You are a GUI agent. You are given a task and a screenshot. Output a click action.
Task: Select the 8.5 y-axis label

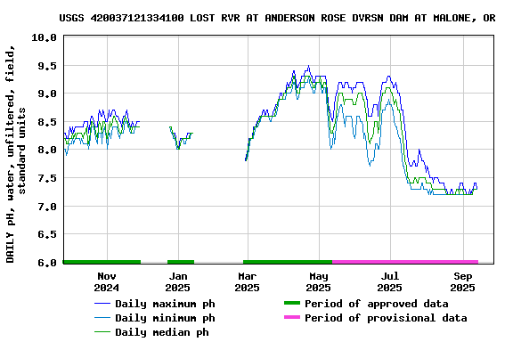(47, 122)
